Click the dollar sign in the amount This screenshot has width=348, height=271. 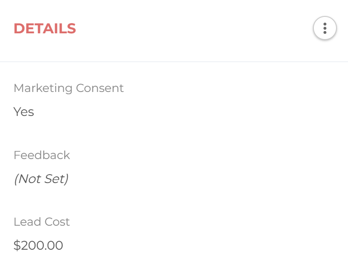pos(17,245)
